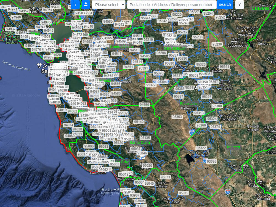
Task: Select postal code label 95254
Action: [208, 13]
